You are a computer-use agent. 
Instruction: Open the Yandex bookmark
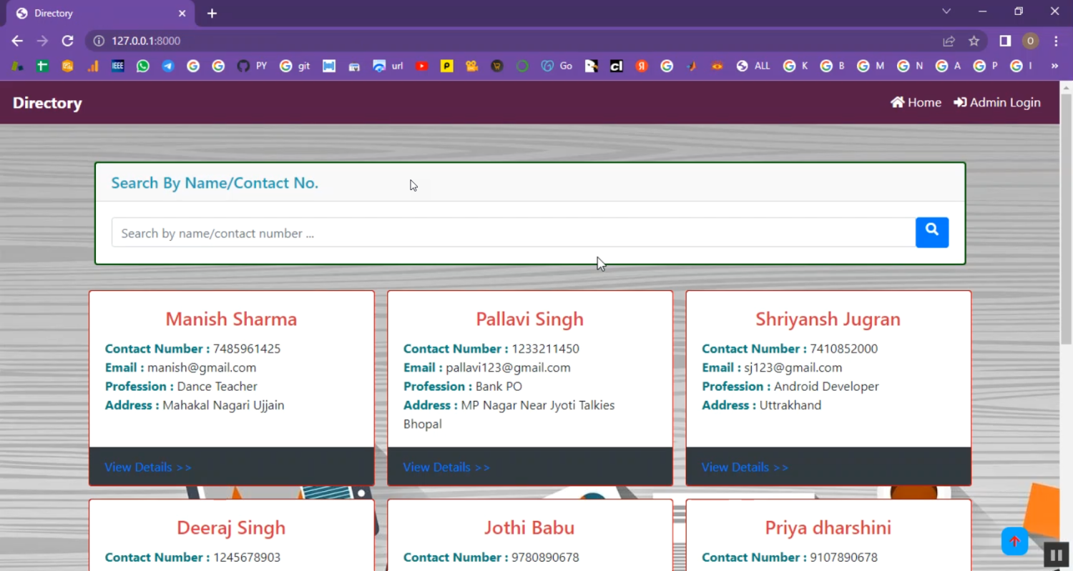pyautogui.click(x=642, y=66)
